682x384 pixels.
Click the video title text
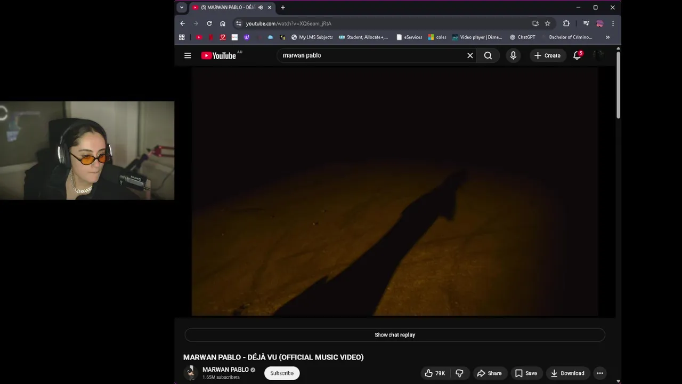(x=273, y=357)
